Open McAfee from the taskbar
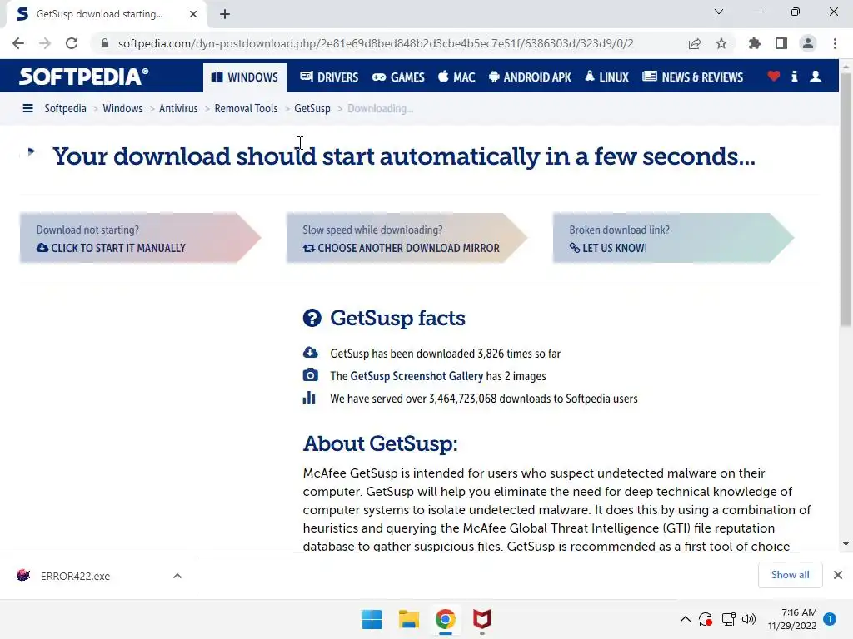Viewport: 853px width, 639px height. pos(482,619)
